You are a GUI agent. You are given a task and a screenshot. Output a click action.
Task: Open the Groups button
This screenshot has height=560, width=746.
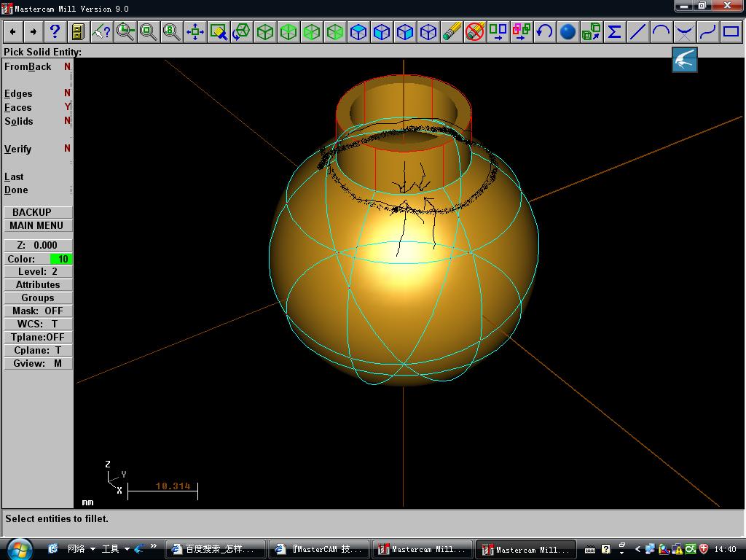[38, 297]
